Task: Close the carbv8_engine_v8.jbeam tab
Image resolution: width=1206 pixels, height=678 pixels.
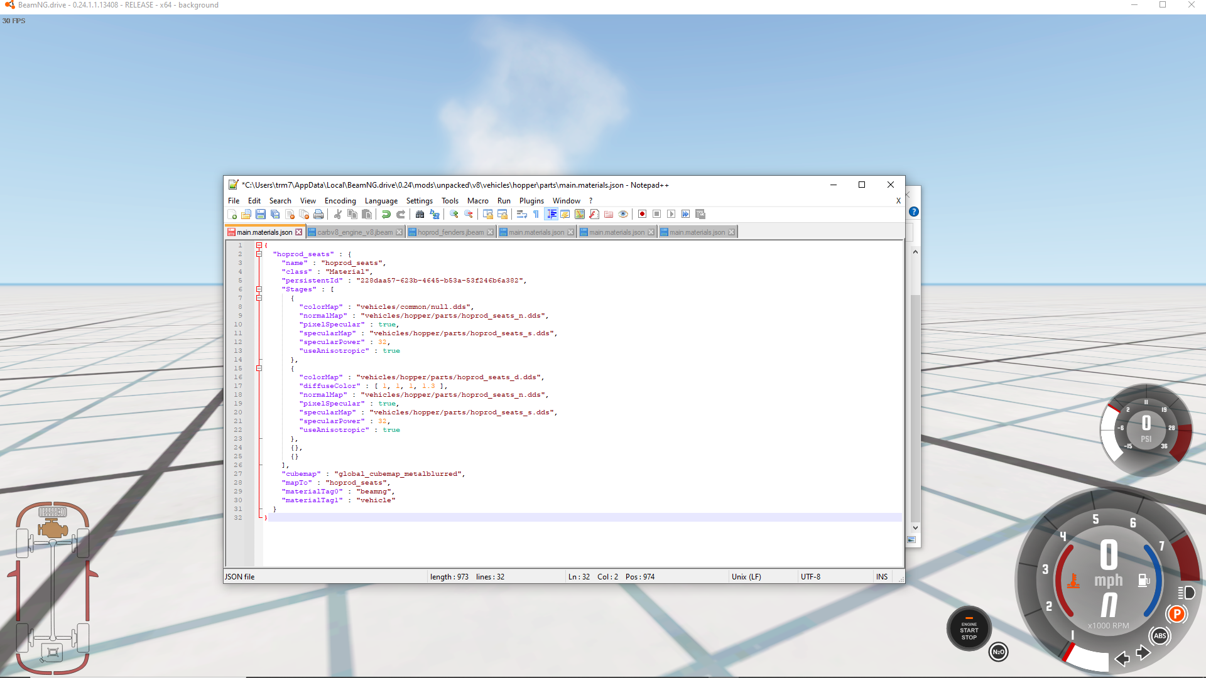Action: [x=399, y=232]
